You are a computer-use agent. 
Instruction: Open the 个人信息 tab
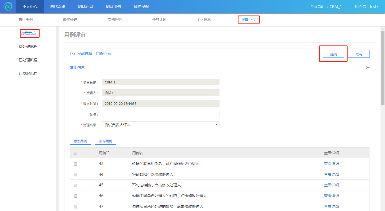point(204,20)
